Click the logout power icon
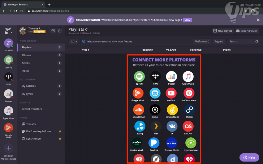The image size is (263, 164). coord(60,31)
